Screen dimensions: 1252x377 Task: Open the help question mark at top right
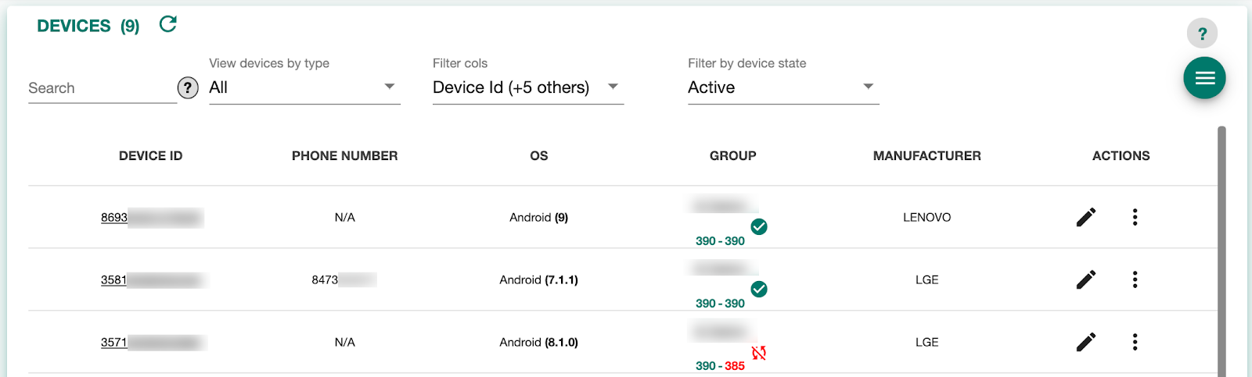click(1202, 34)
